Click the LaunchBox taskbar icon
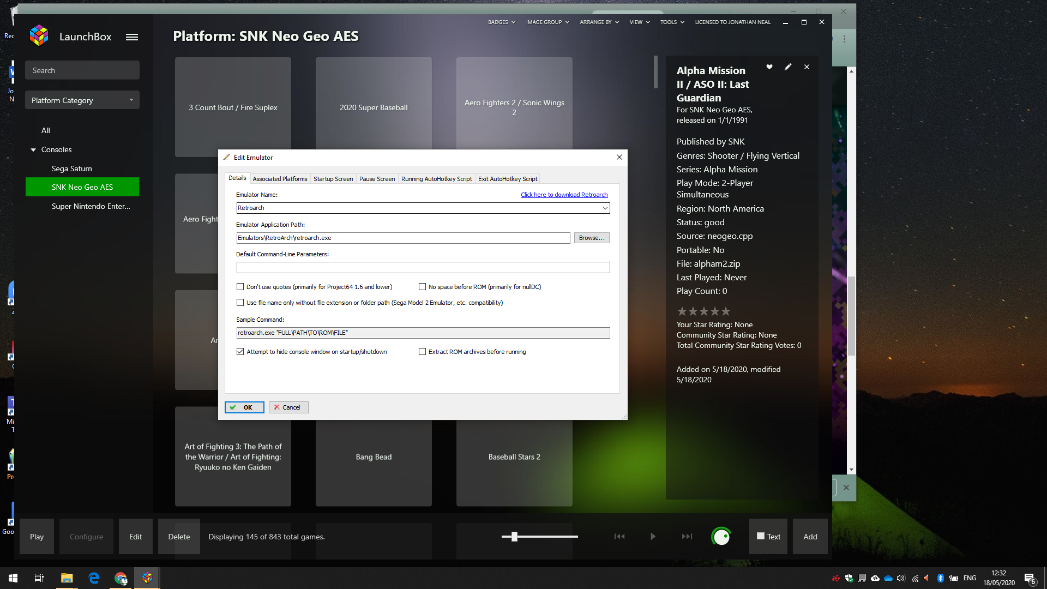This screenshot has height=589, width=1047. click(x=147, y=578)
